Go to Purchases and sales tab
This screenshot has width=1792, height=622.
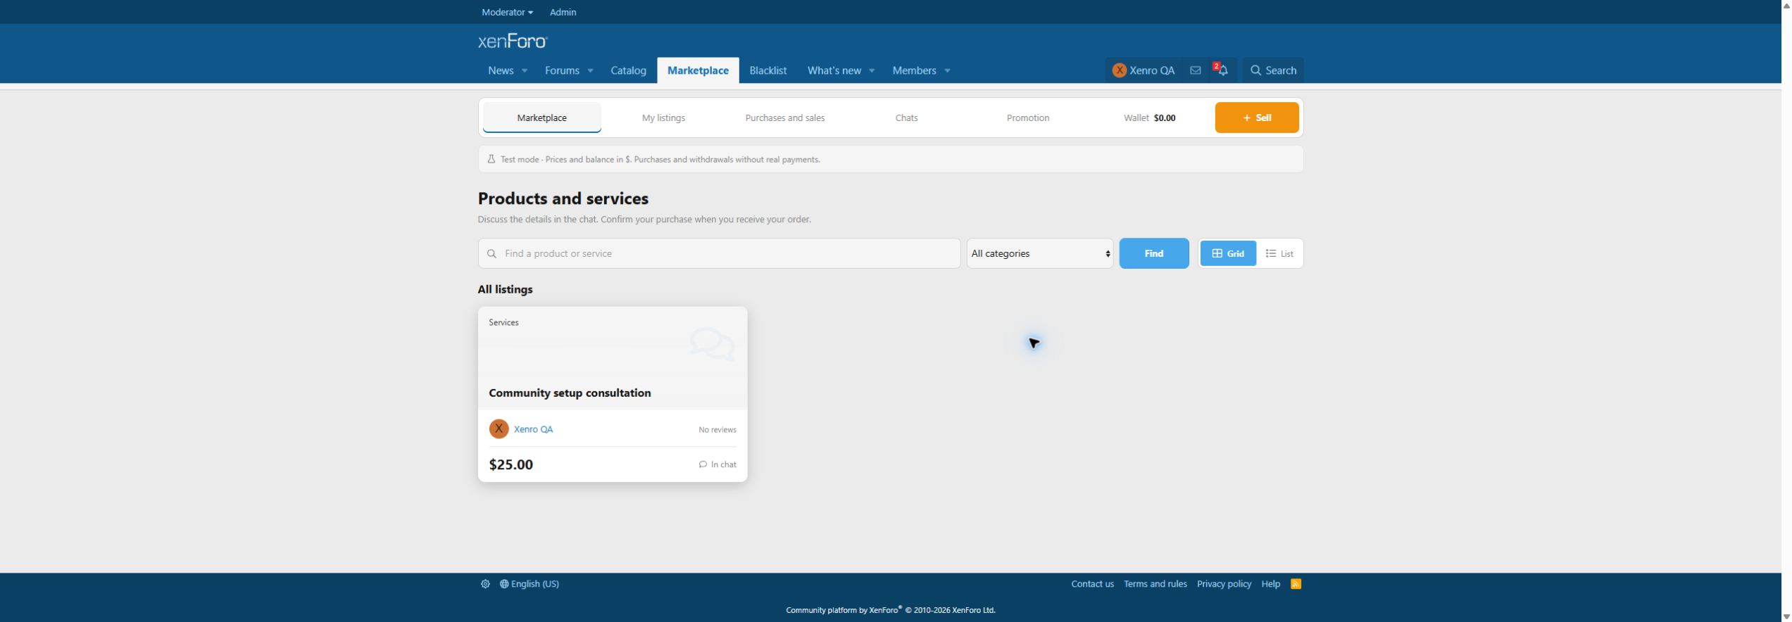[785, 118]
